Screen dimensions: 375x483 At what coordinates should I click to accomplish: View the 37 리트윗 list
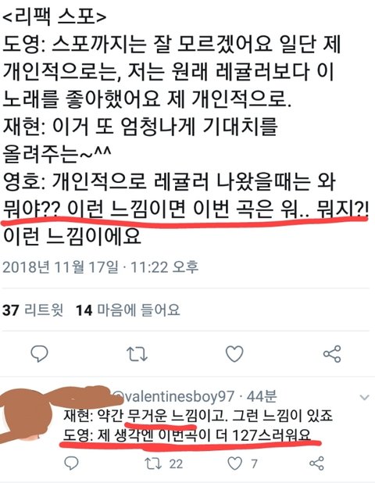tap(33, 309)
